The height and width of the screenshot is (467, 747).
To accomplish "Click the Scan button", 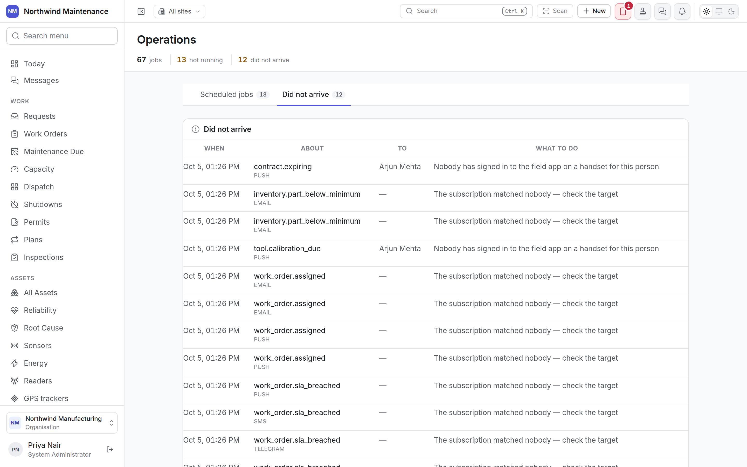I will click(x=555, y=11).
